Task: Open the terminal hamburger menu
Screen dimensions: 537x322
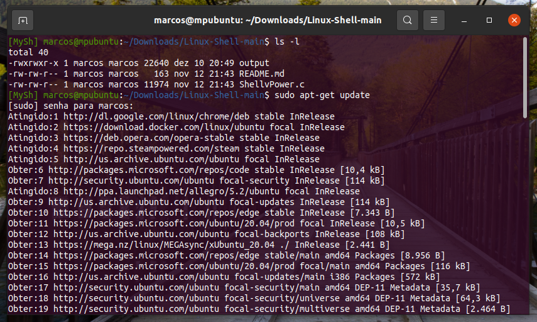Action: (x=434, y=20)
